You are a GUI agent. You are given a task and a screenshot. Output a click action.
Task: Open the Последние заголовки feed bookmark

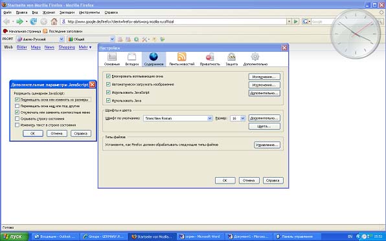[x=63, y=31]
